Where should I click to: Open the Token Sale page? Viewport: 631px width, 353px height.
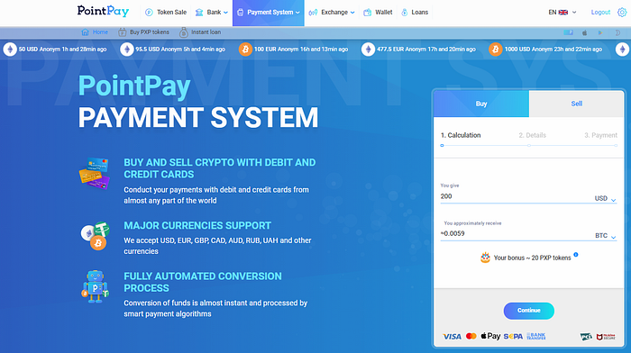point(166,13)
